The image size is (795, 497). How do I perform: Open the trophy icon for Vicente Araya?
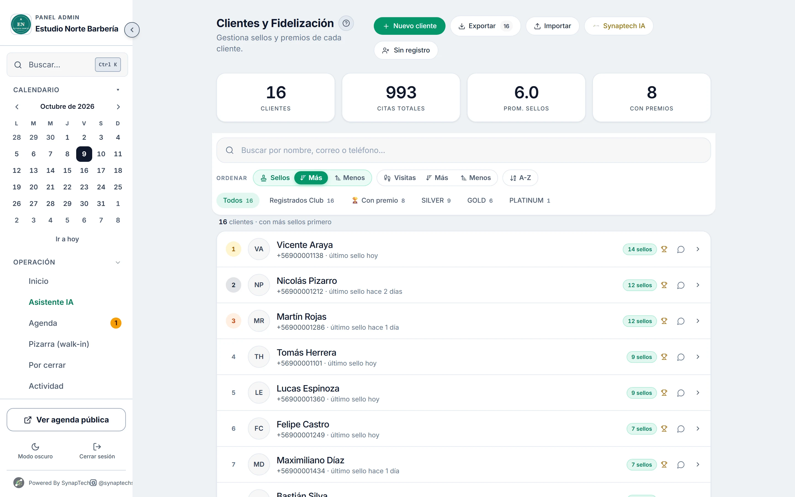[664, 249]
